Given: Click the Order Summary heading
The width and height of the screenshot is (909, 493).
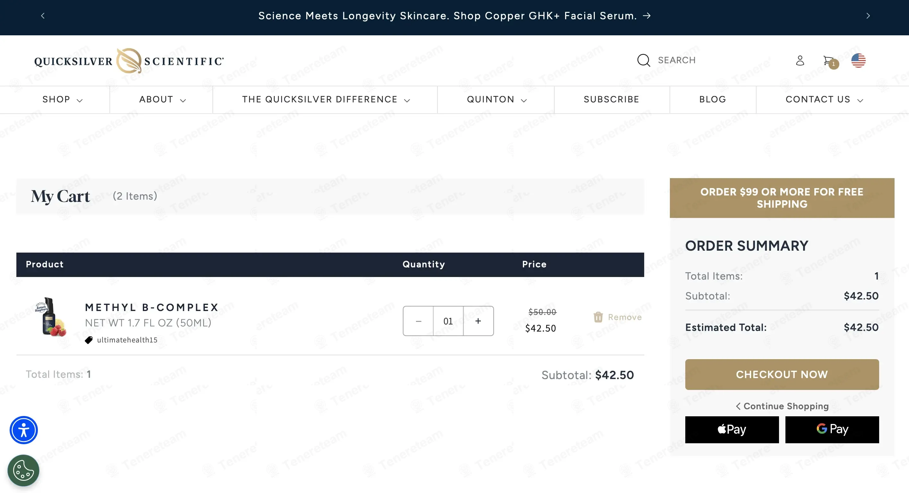Looking at the screenshot, I should click(747, 246).
